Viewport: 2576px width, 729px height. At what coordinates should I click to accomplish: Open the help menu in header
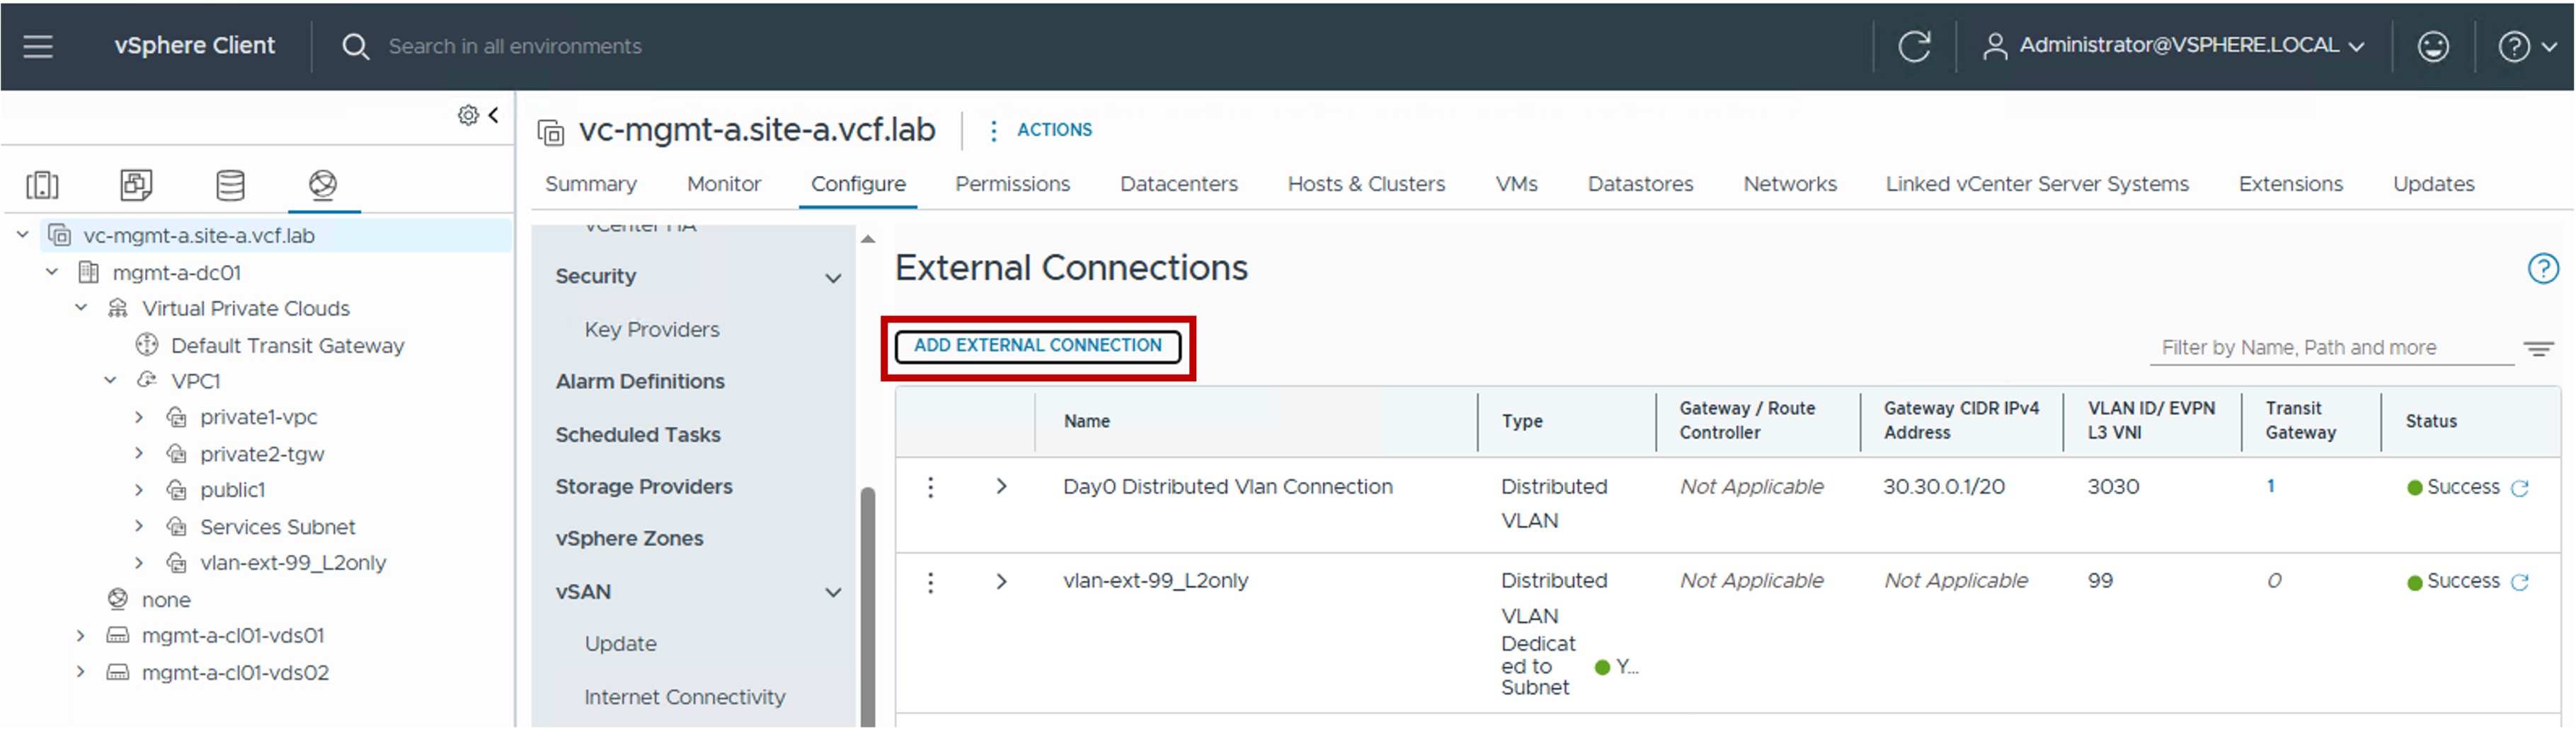(x=2526, y=46)
